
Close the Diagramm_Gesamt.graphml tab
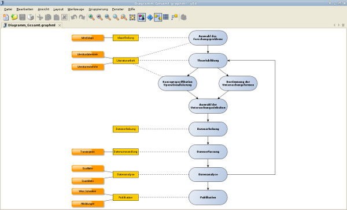point(60,25)
